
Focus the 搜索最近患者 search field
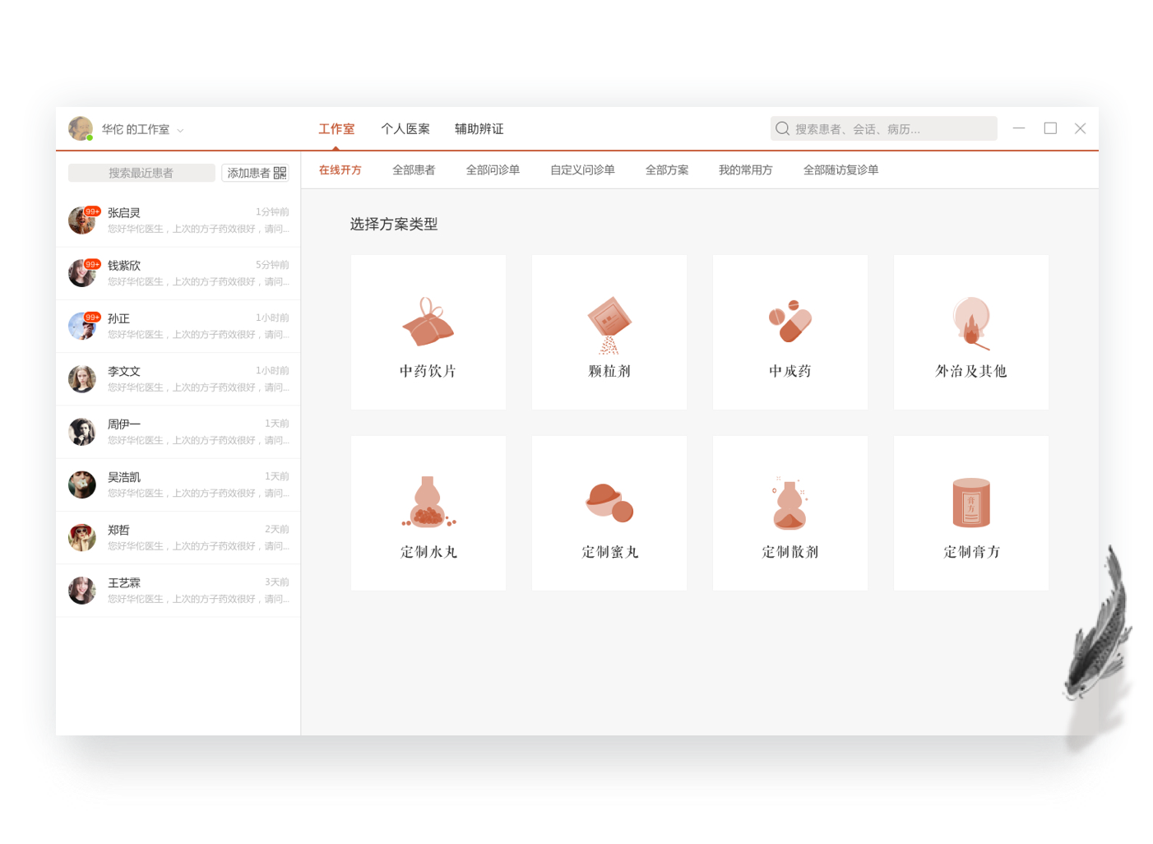[x=141, y=173]
